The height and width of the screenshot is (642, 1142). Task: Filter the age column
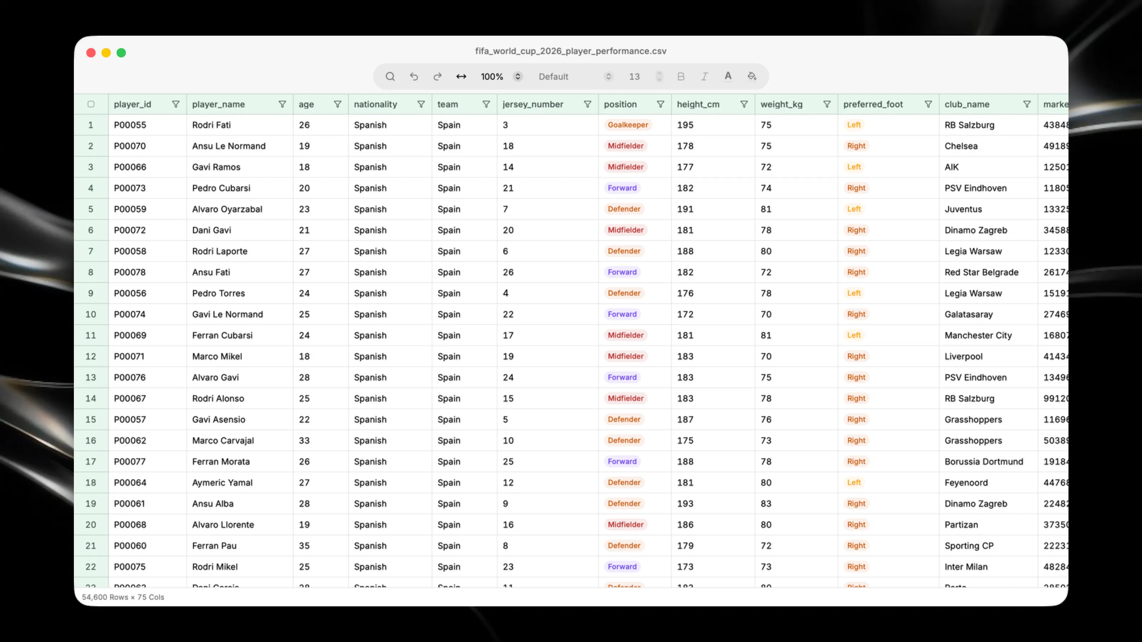338,104
